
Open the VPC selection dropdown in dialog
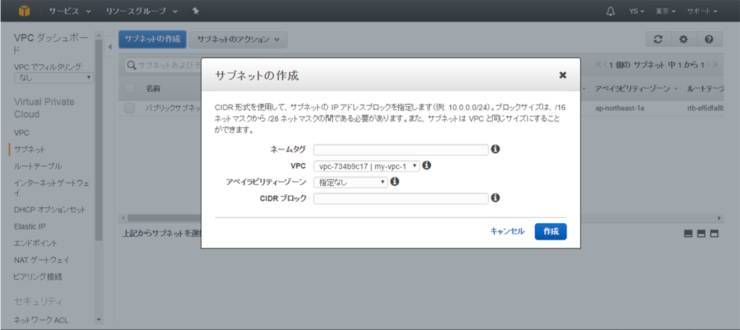366,166
